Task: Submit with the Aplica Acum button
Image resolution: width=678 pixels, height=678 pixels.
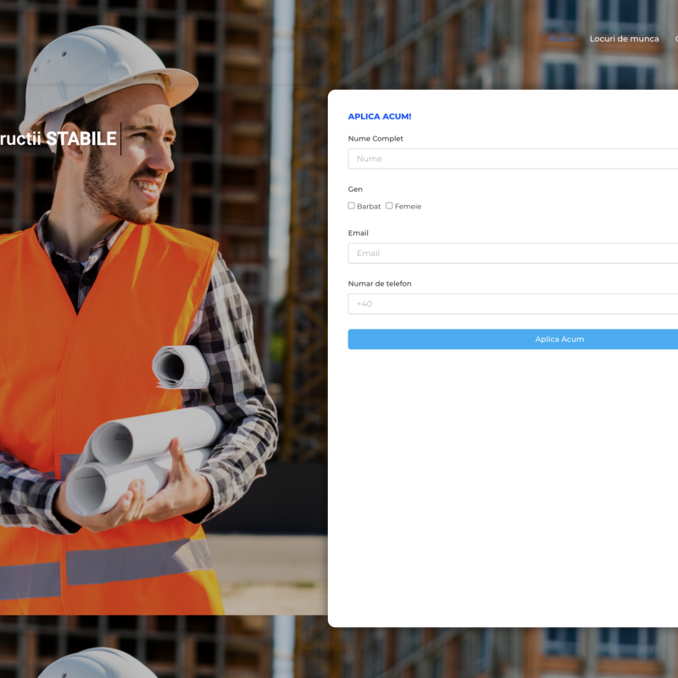Action: click(513, 340)
